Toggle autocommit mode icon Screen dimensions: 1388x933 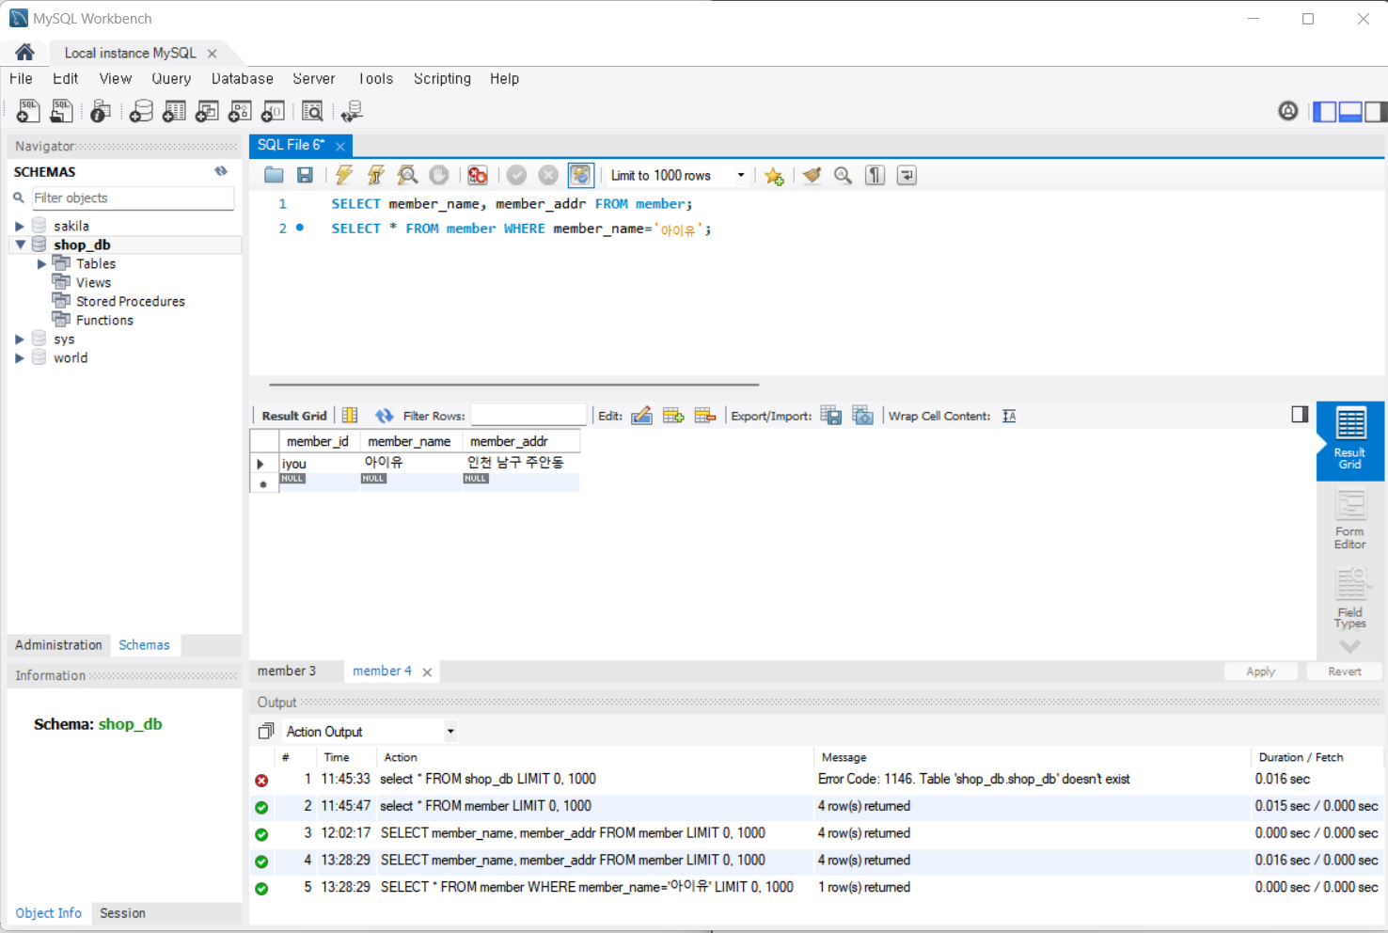[581, 175]
